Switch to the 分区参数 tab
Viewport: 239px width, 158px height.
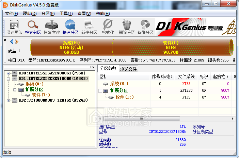[x=108, y=69]
